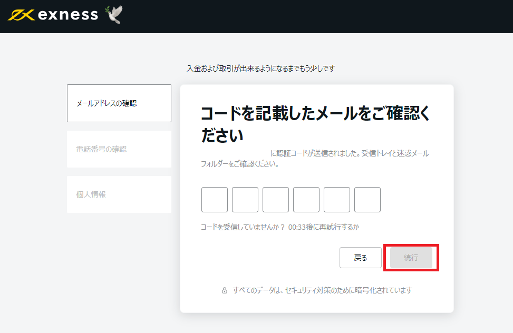Click the third verification code box
This screenshot has height=333, width=513.
pos(276,200)
